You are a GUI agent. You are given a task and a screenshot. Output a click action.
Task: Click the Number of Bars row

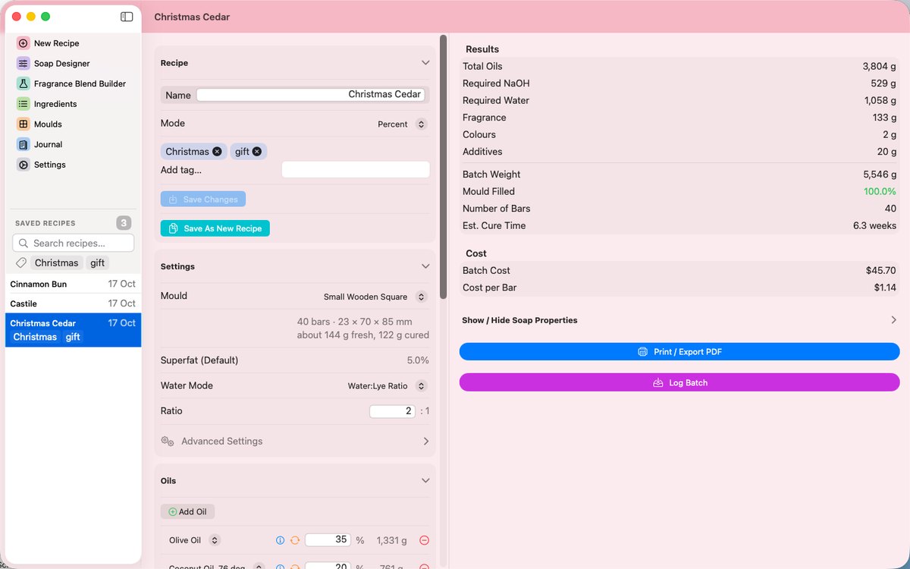tap(679, 209)
